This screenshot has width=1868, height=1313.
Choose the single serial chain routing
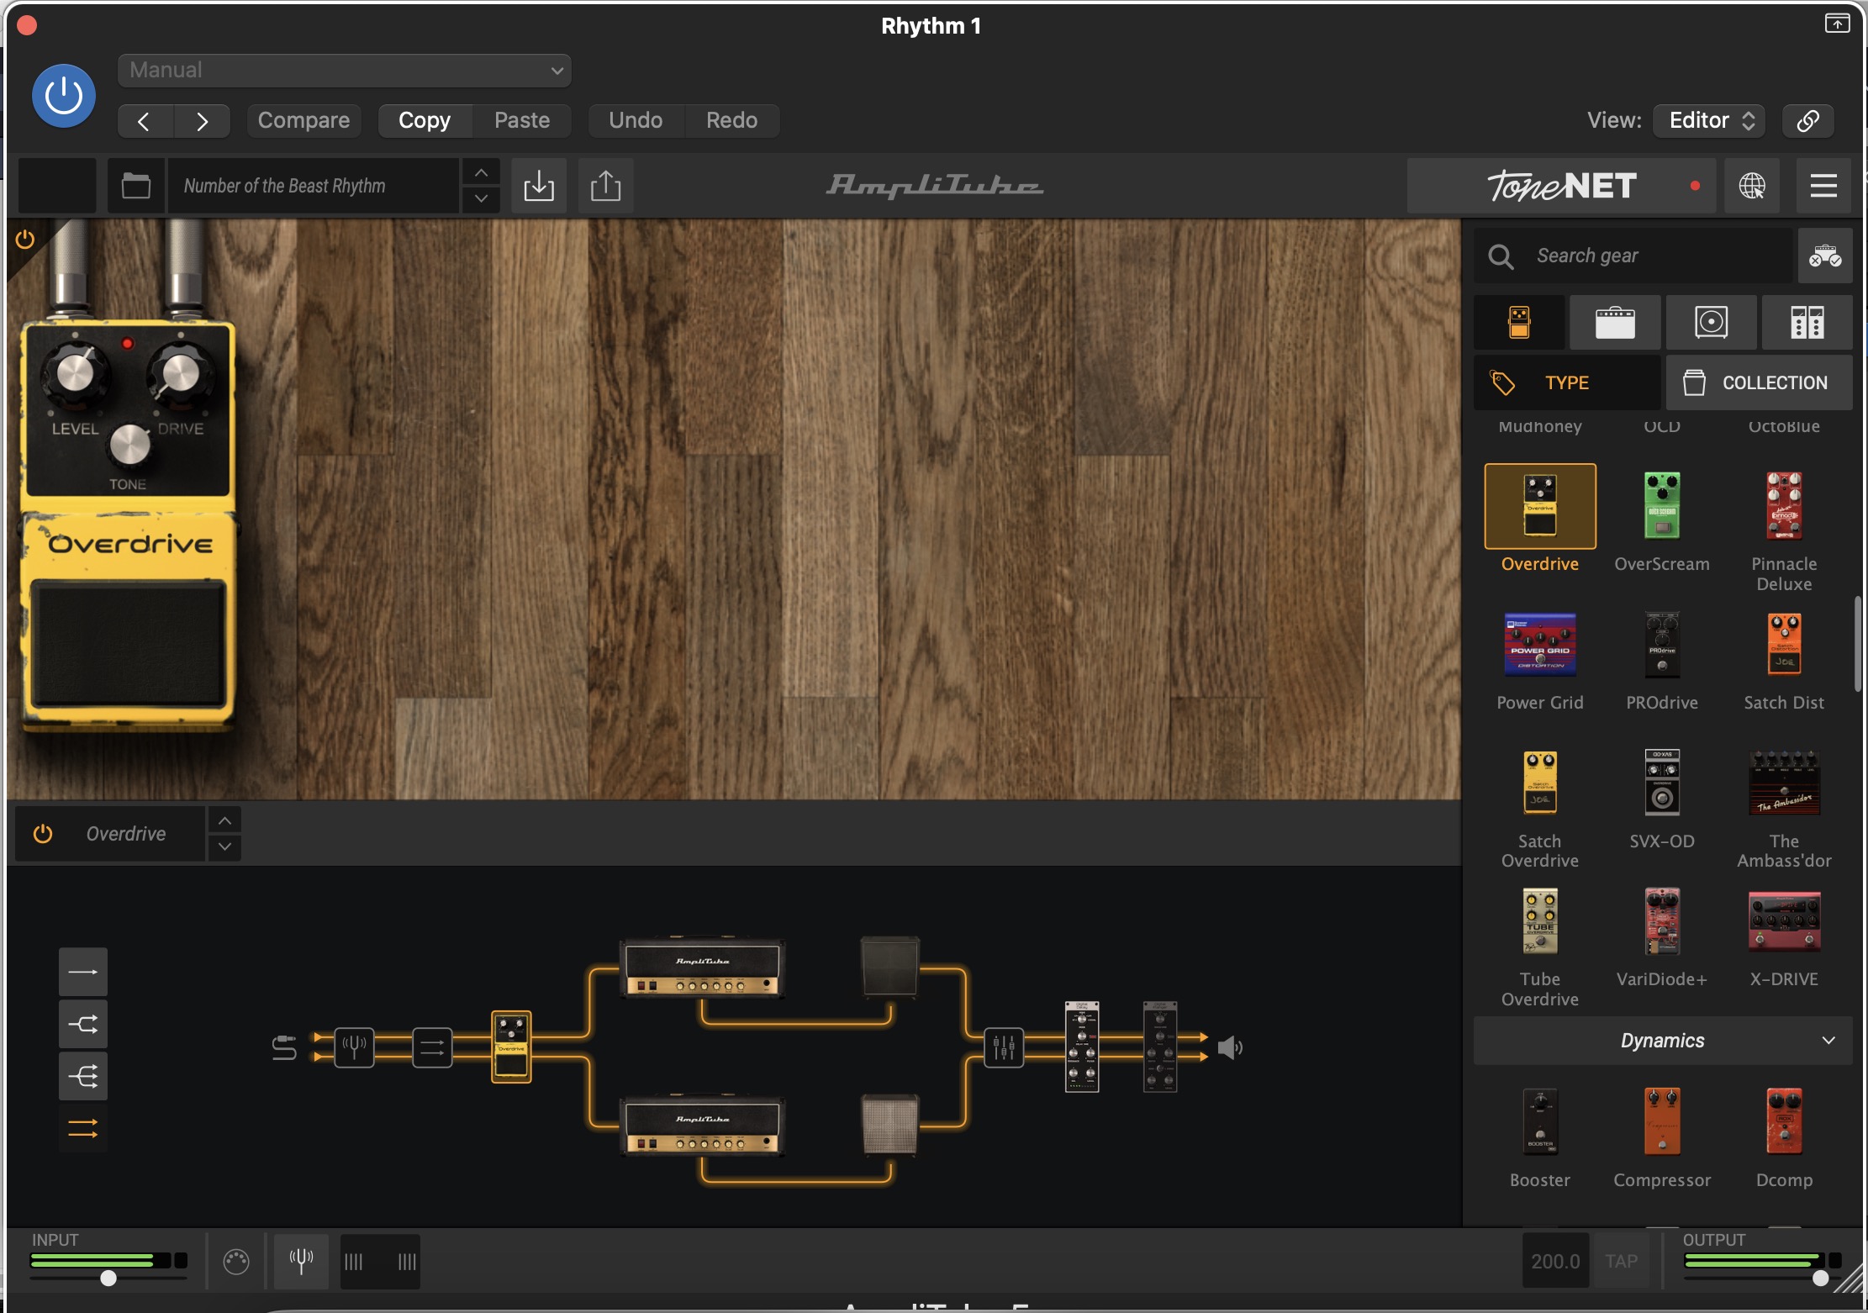[83, 972]
